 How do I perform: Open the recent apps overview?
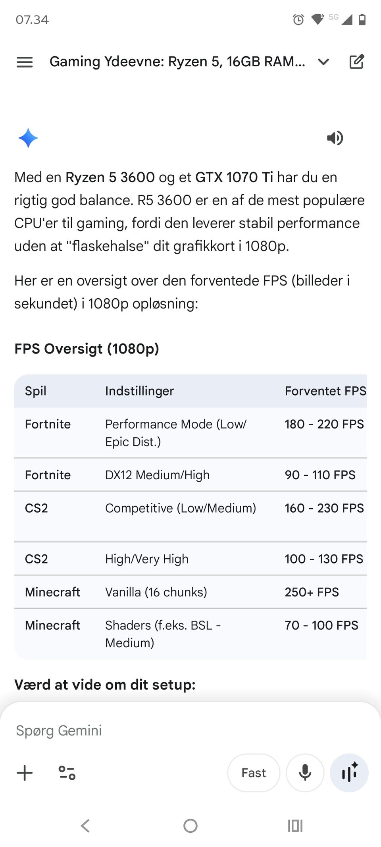[295, 826]
